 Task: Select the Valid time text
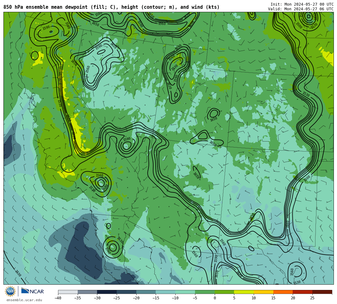[x=301, y=9]
